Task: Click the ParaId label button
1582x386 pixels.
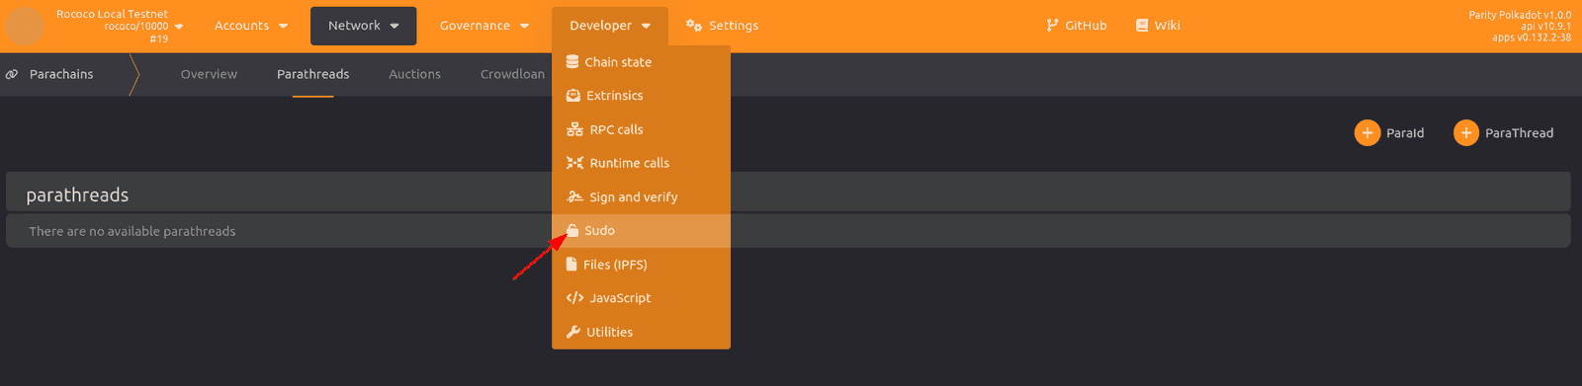Action: (1405, 133)
